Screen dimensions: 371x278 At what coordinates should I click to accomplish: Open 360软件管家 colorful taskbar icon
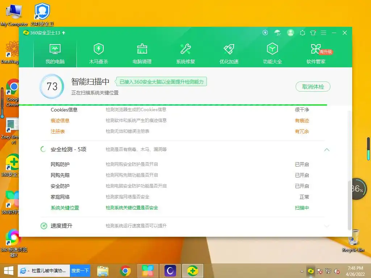point(148,271)
